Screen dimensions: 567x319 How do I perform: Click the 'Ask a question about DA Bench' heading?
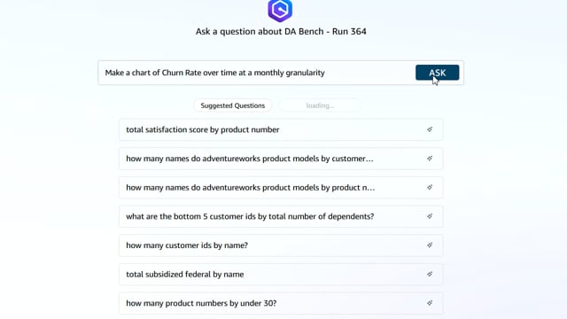(x=281, y=32)
